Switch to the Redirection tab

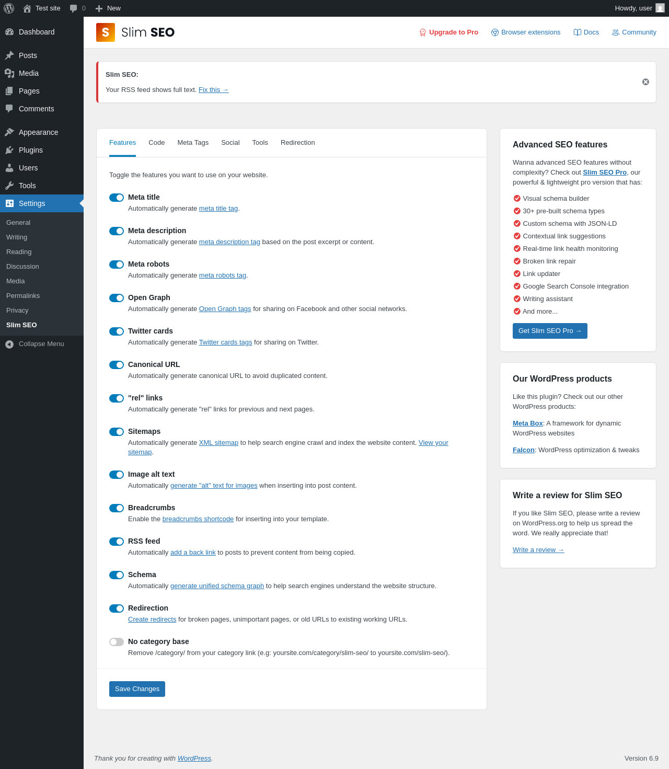(x=298, y=143)
